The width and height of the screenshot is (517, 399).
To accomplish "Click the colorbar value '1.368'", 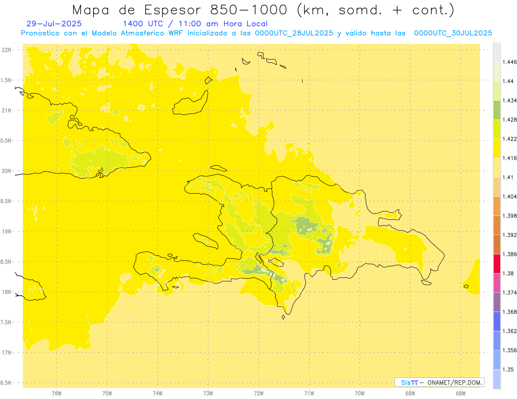I will pos(510,312).
